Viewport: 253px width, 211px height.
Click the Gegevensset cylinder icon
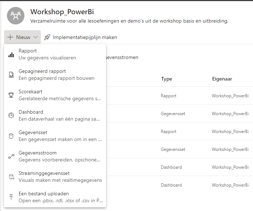(11, 136)
